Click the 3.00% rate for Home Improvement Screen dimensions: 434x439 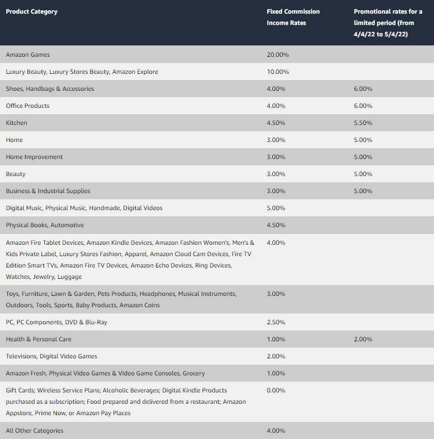click(x=276, y=157)
